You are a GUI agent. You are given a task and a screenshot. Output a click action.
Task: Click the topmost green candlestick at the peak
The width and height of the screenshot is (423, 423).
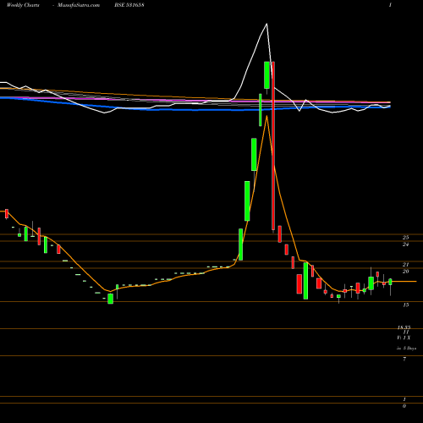pos(266,75)
